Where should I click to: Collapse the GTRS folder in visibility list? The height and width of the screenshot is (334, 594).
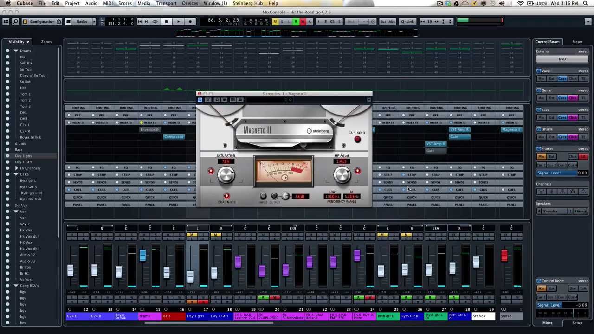coord(16,174)
